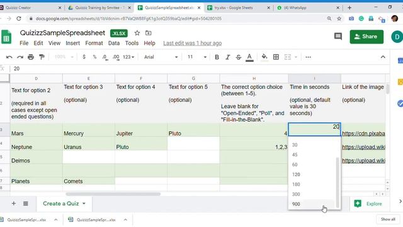Switch to the Quizizz Creator browser tab
Viewport: 403px width, 227px height.
(x=31, y=8)
